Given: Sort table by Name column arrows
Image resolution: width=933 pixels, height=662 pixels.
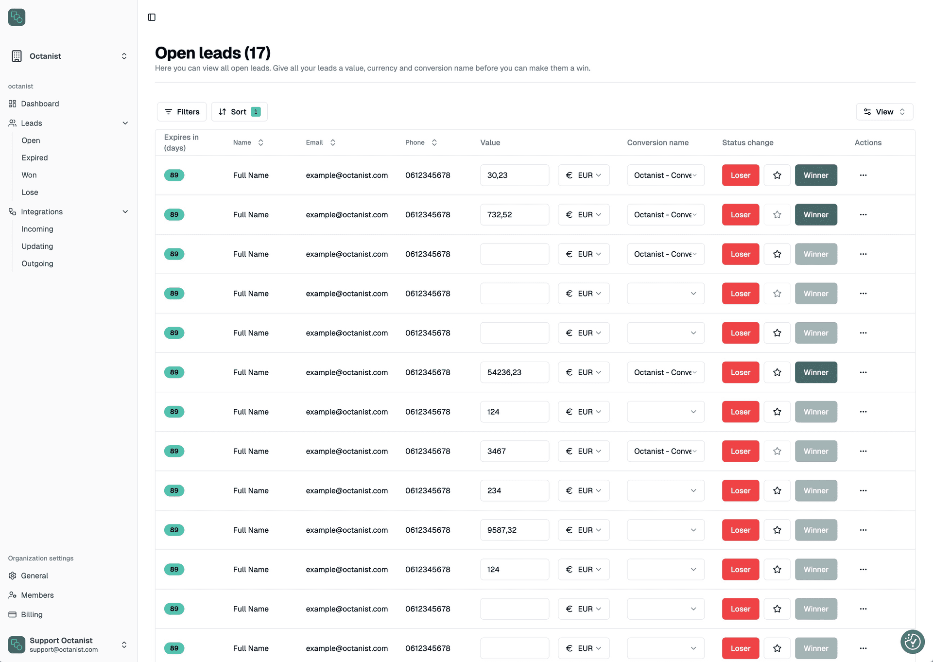Looking at the screenshot, I should 261,142.
